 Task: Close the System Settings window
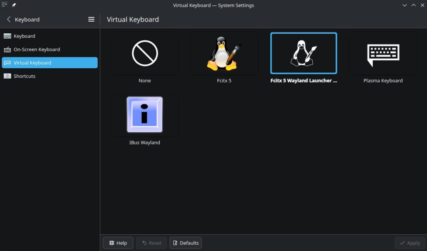coord(422,5)
